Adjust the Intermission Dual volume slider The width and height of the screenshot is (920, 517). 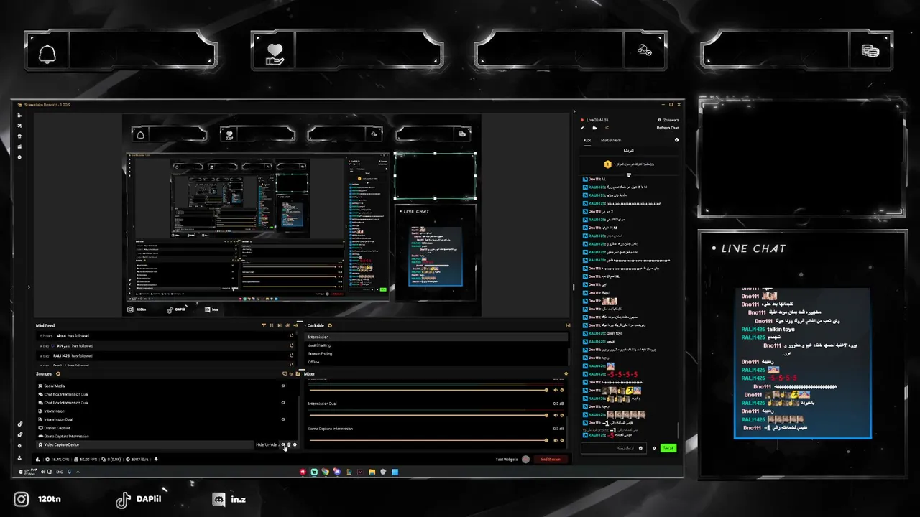point(428,415)
